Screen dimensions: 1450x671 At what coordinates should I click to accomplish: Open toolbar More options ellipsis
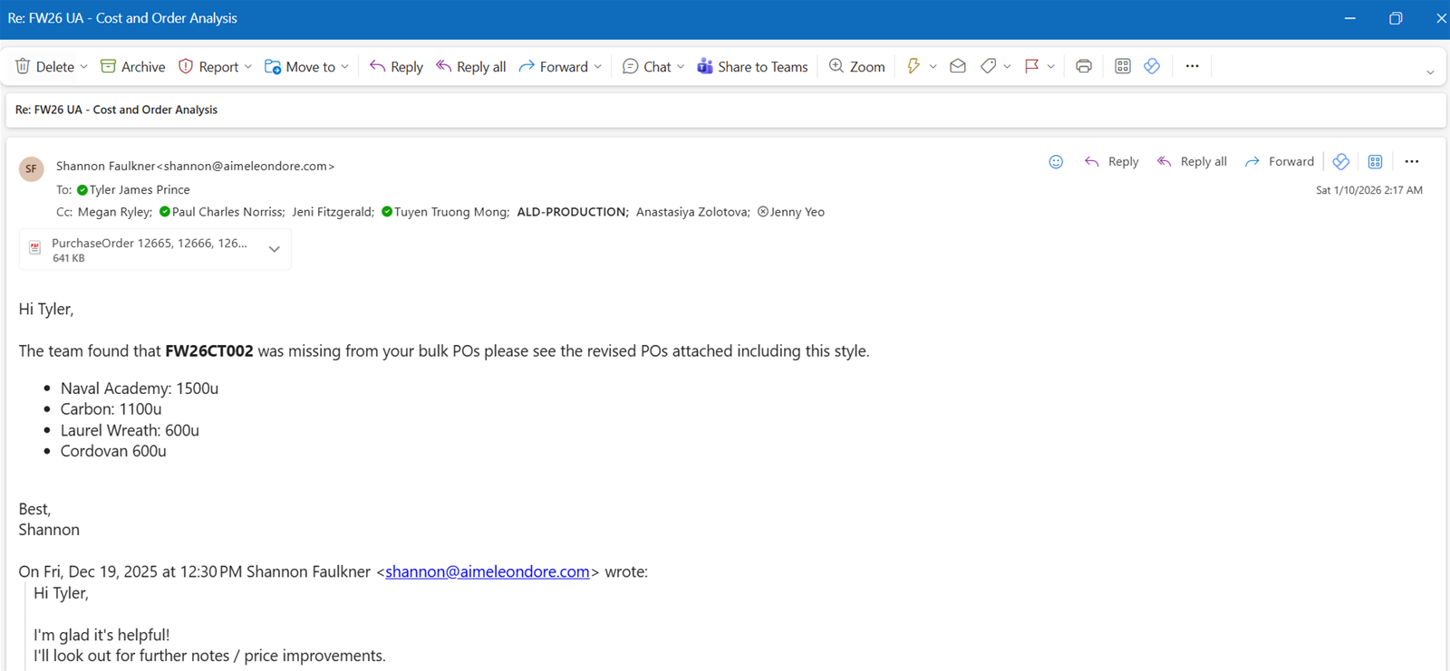[x=1192, y=66]
